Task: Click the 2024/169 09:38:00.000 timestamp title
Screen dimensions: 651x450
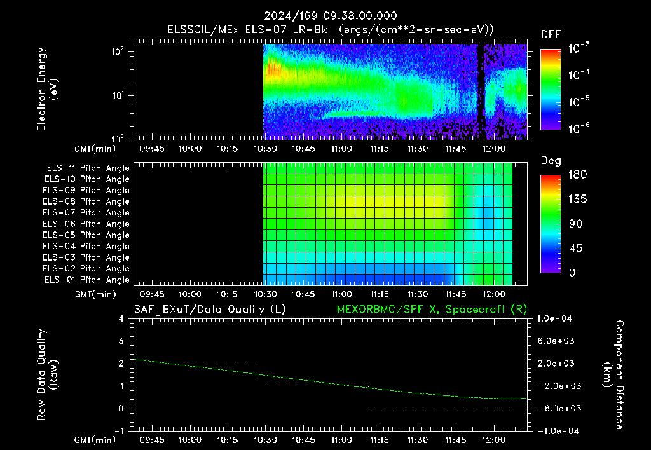Action: [331, 16]
